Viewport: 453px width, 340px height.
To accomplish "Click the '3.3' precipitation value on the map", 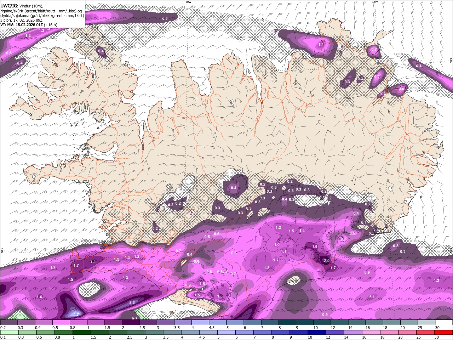I will [x=132, y=302].
